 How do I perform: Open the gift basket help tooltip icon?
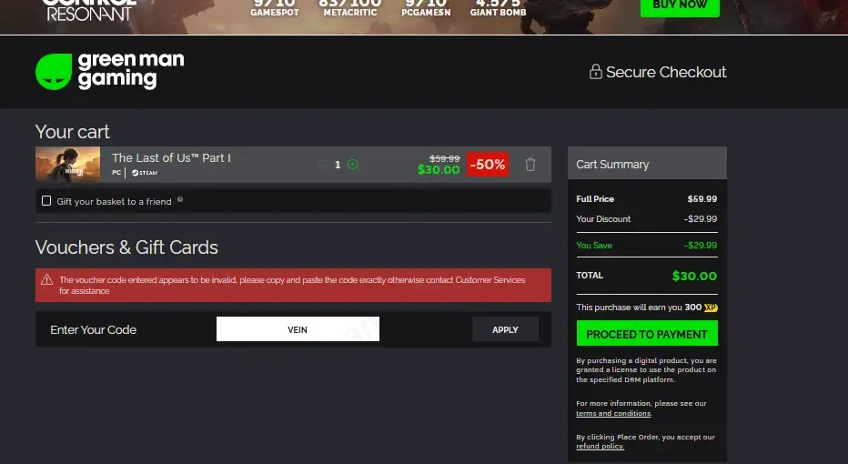[180, 199]
